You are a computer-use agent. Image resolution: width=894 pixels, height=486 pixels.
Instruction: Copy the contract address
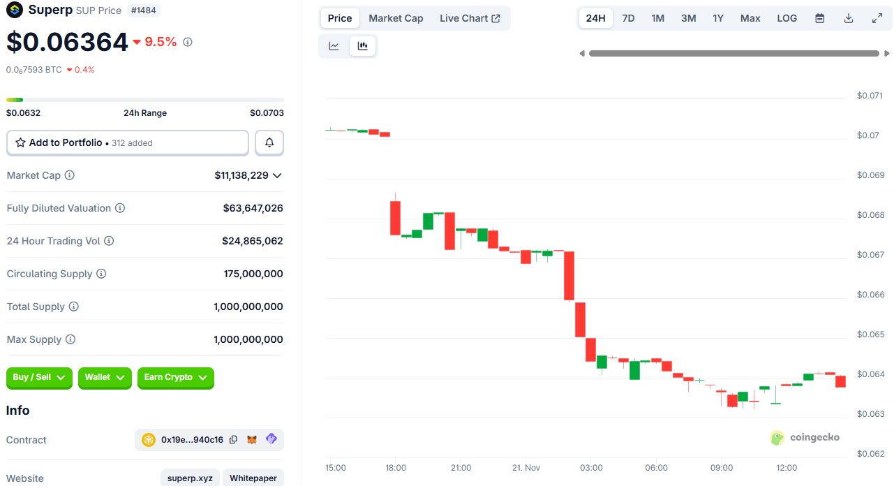(233, 440)
